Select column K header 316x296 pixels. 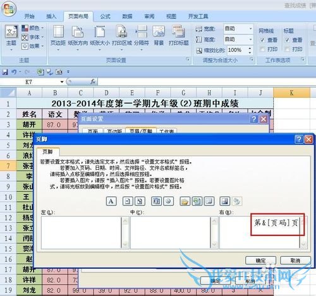coord(291,93)
